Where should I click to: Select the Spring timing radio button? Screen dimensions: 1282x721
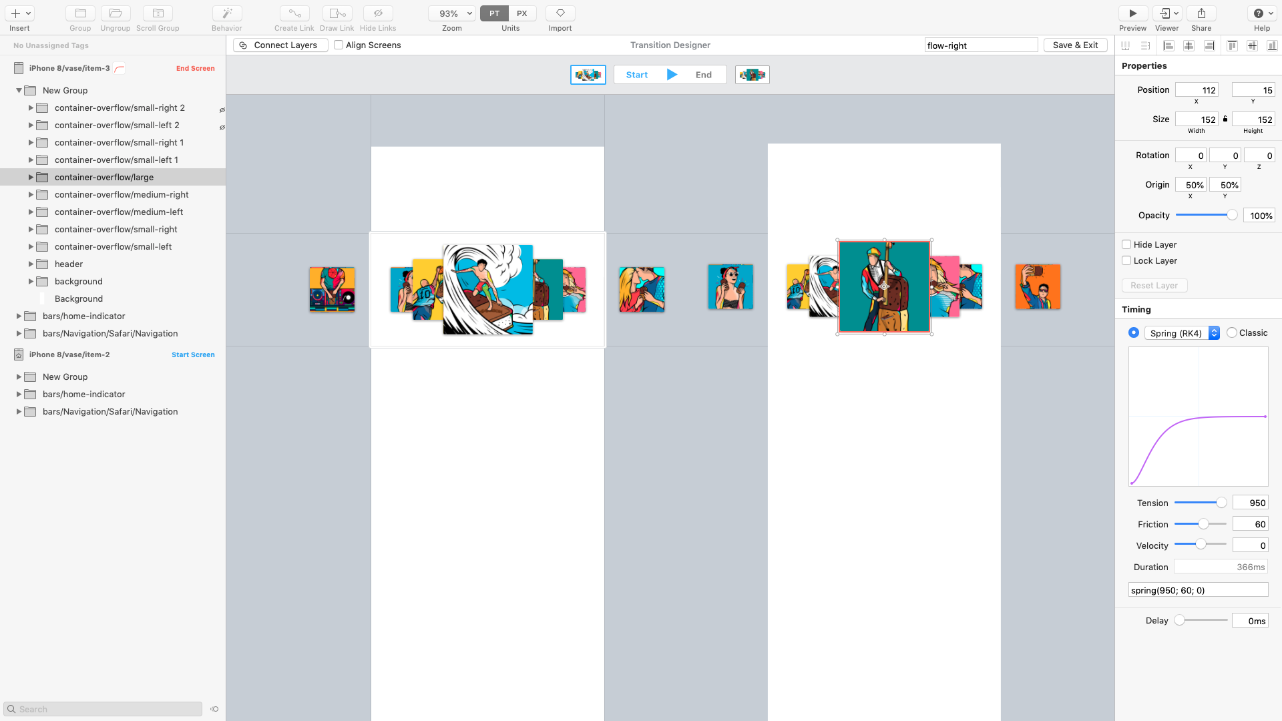[1134, 332]
